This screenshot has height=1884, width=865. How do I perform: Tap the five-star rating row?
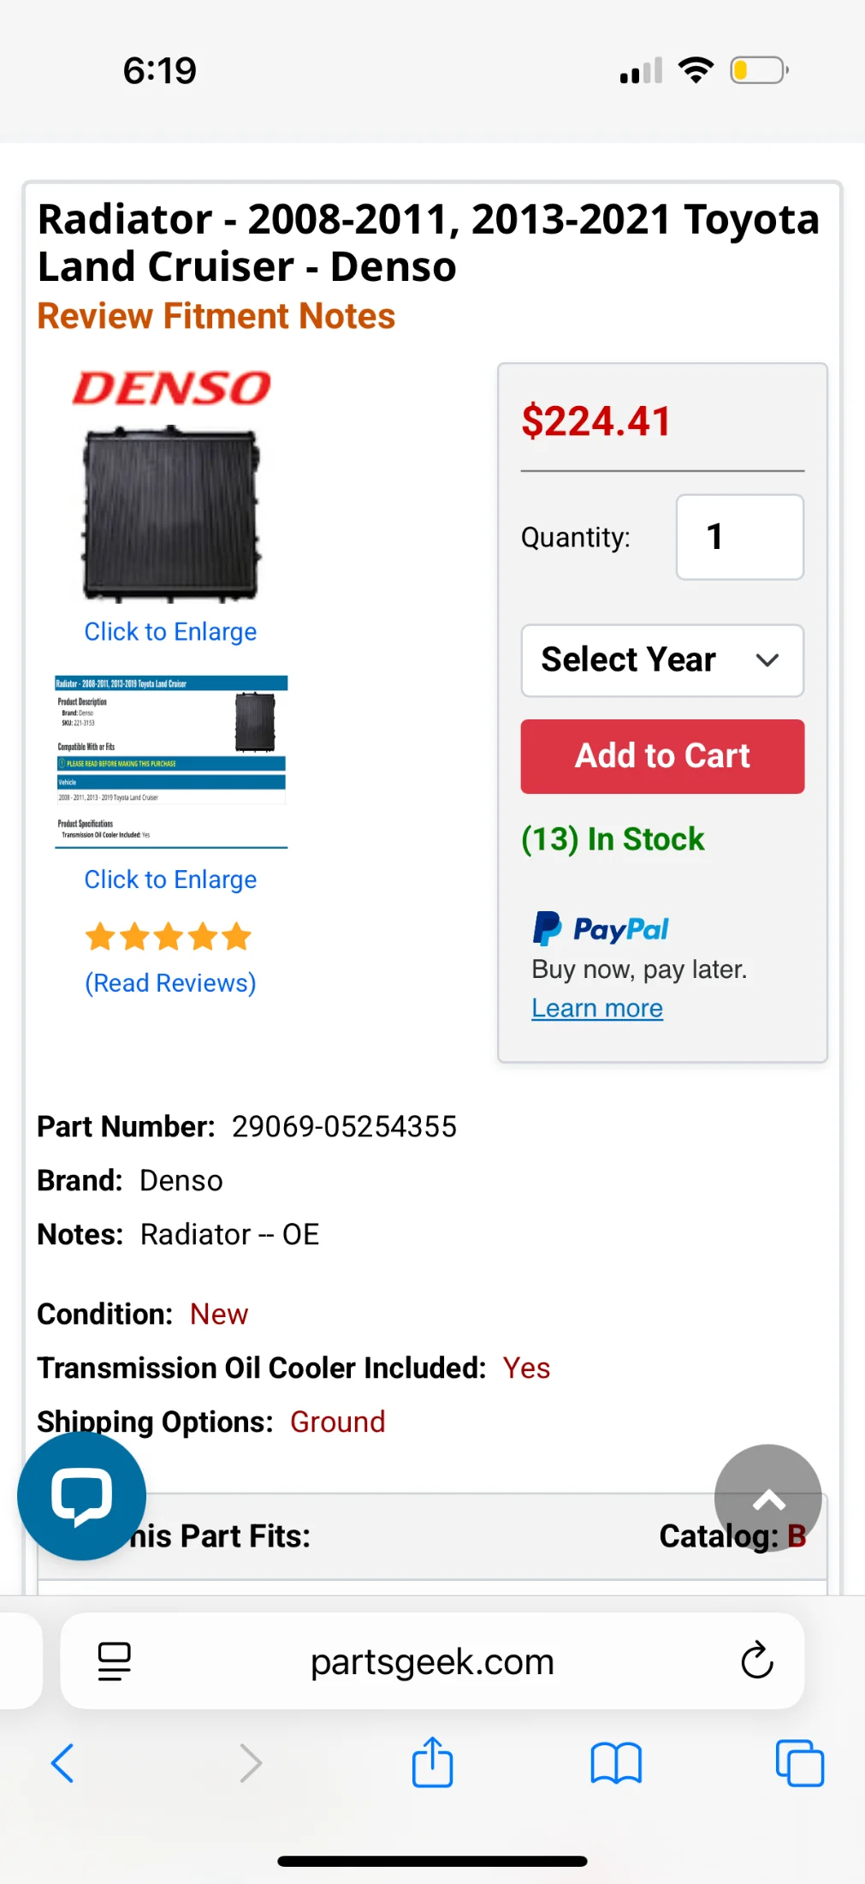(169, 937)
